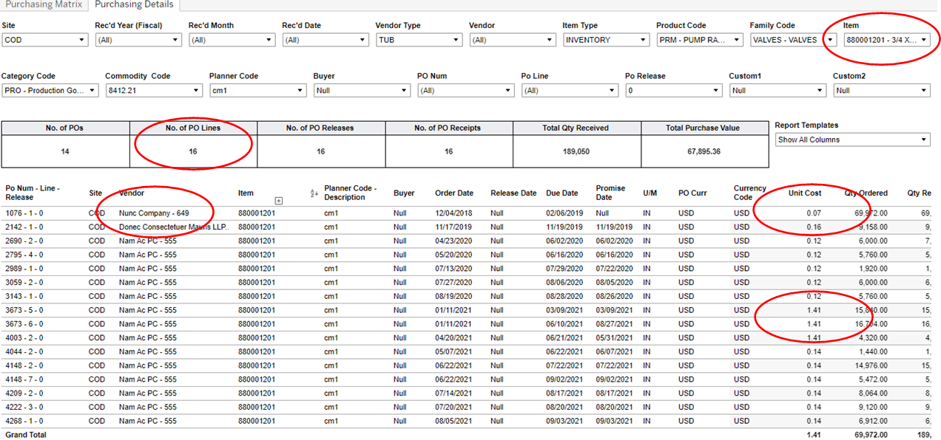Viewport: 941px width, 440px height.
Task: Open the Vendor filter dropdown
Action: (513, 40)
